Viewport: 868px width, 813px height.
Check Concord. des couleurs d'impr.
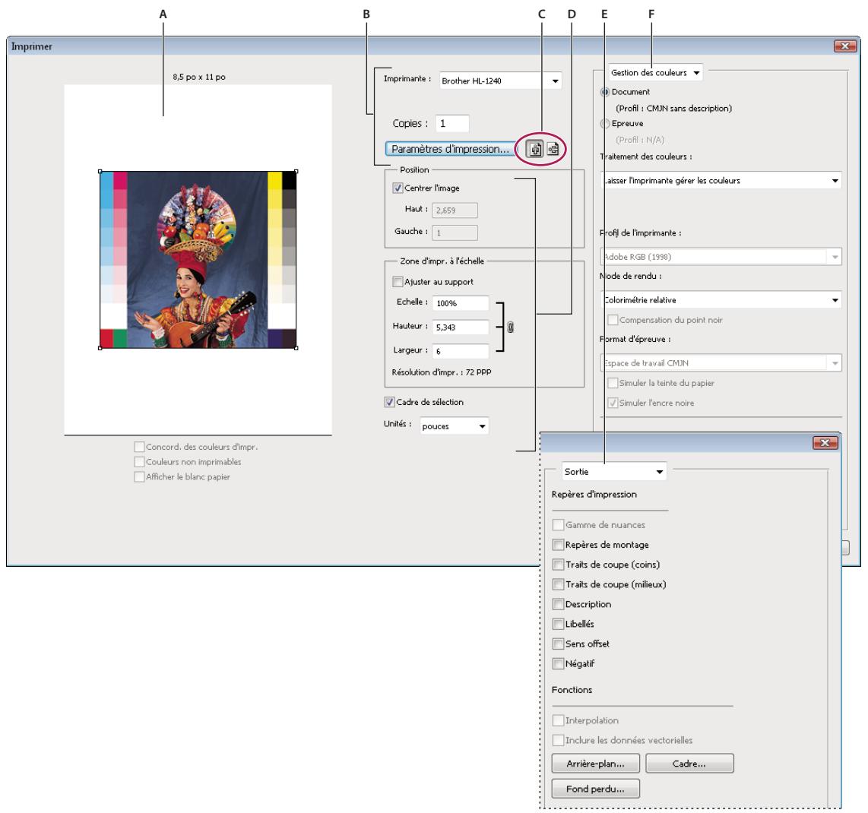140,447
